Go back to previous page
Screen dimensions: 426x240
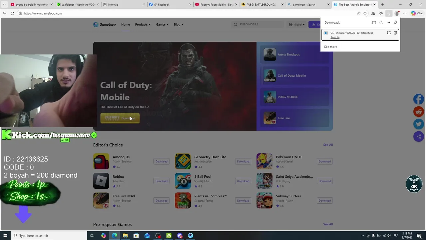(x=4, y=13)
